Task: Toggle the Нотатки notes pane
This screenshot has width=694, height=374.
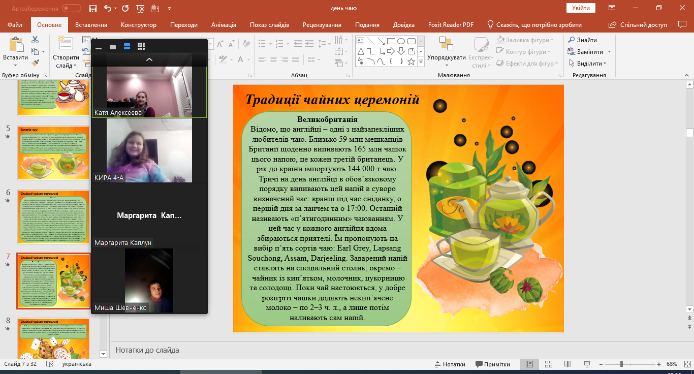Action: 450,364
